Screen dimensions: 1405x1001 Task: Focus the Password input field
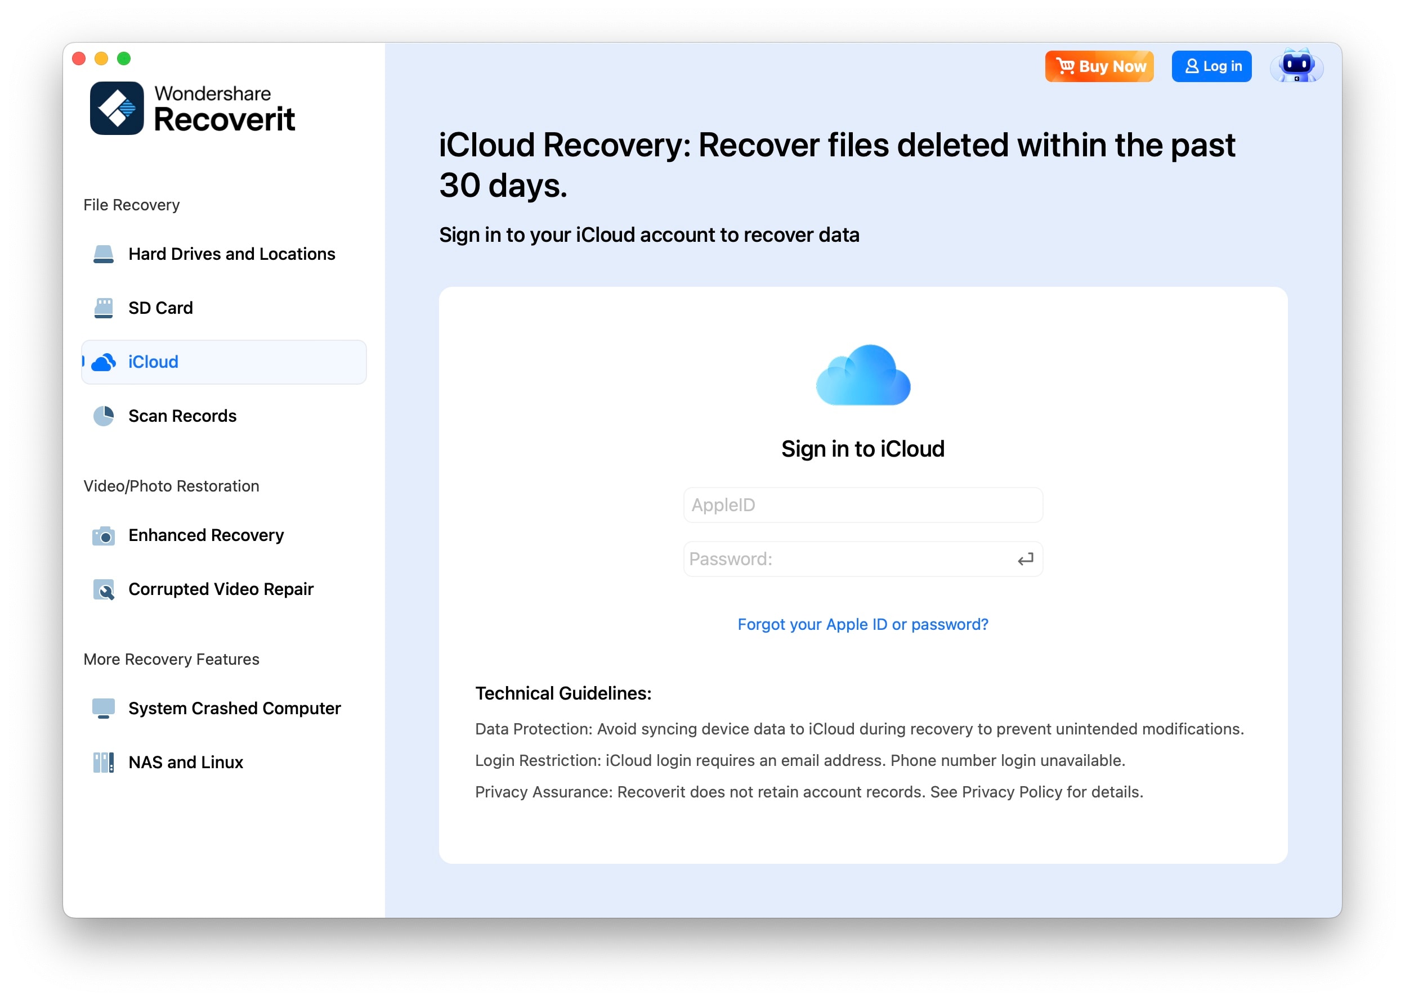(862, 559)
